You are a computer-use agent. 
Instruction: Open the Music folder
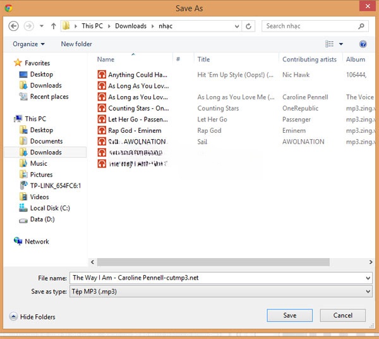click(x=39, y=163)
